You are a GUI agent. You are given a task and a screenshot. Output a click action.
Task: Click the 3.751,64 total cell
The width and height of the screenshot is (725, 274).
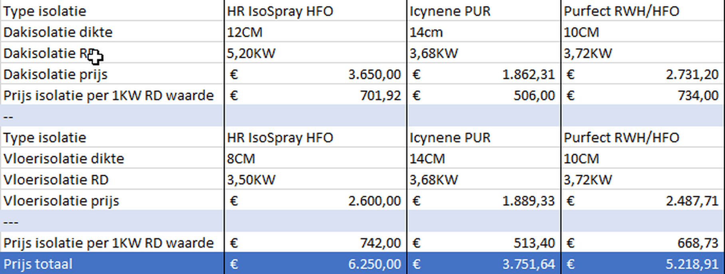tap(484, 264)
